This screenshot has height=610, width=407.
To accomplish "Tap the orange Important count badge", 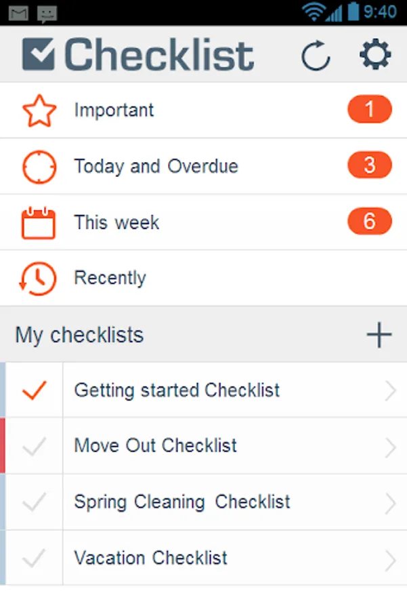I will [x=369, y=110].
